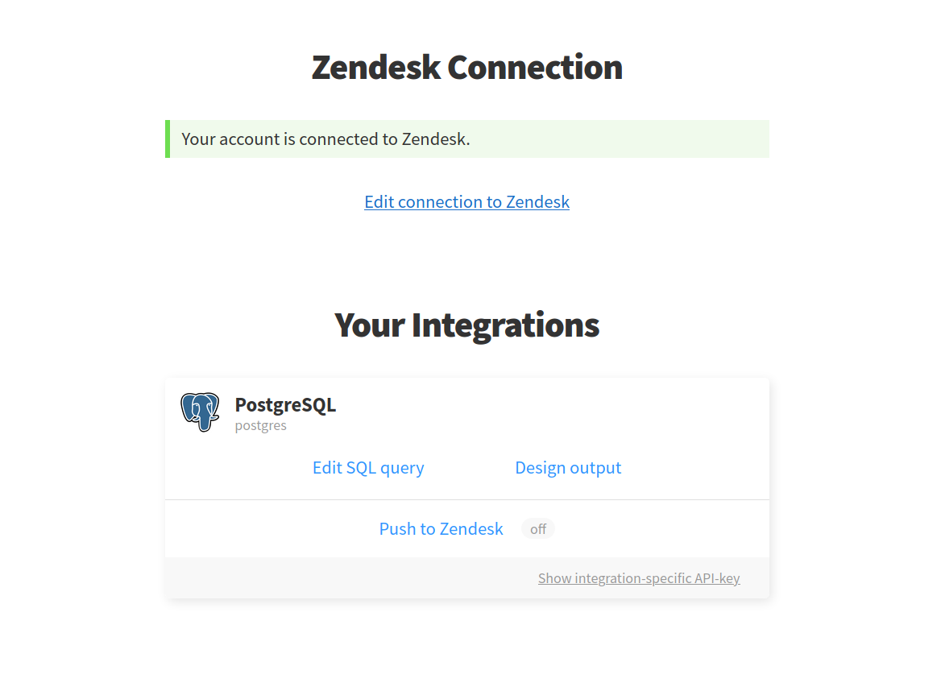Click the divider line above Push to Zendesk
This screenshot has width=941, height=687.
[x=466, y=499]
